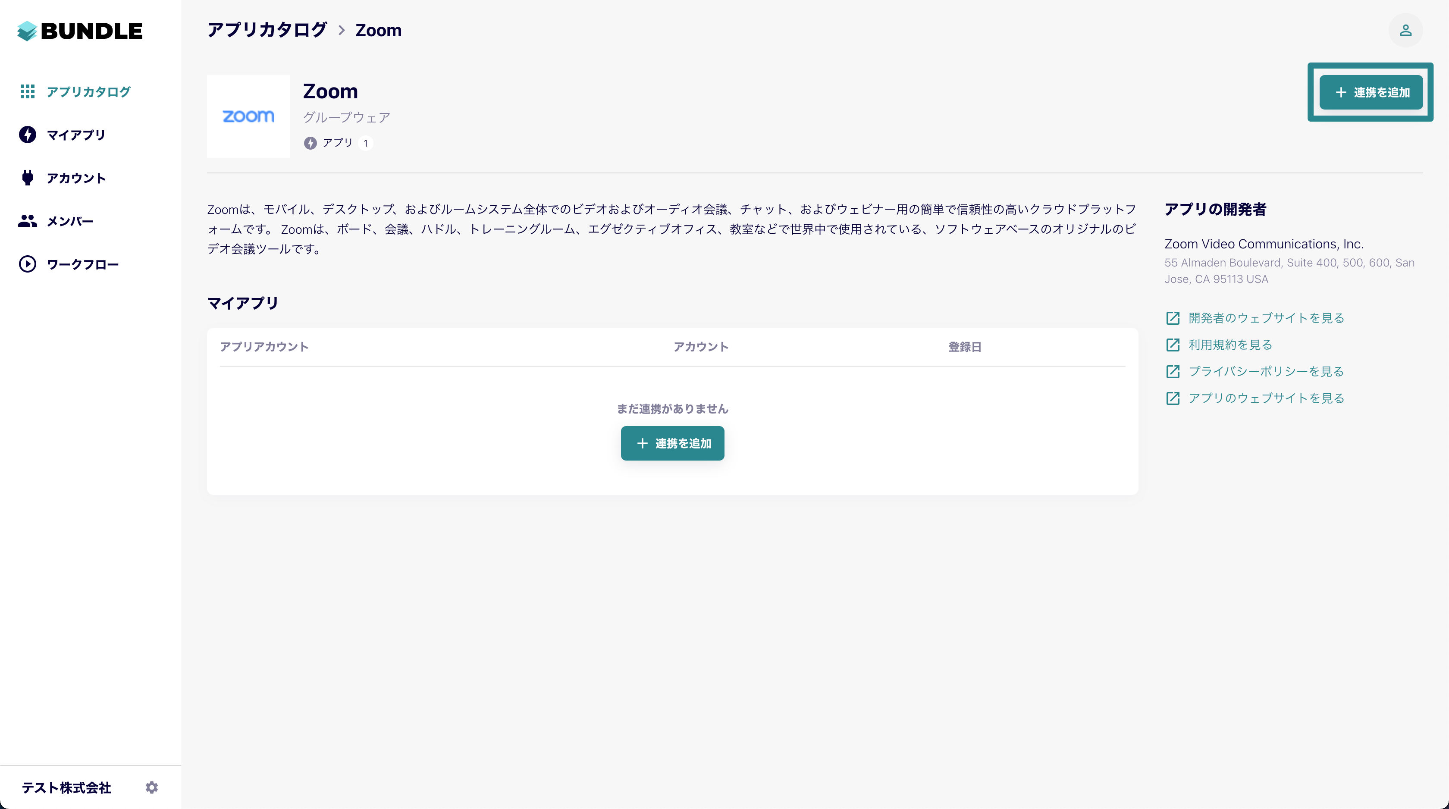
Task: Open アプリカタログ in the sidebar
Action: tap(88, 91)
